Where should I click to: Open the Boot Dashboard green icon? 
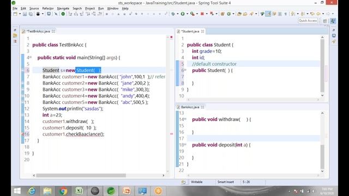pos(63,14)
